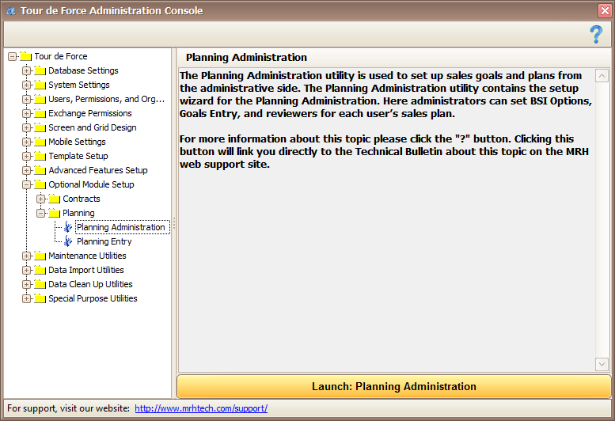Click the Users, Permissions, and Org folder icon

40,99
